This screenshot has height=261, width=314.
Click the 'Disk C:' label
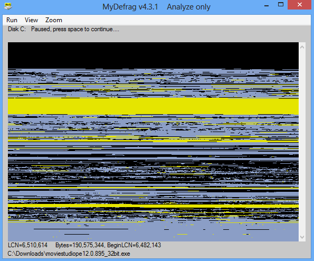[17, 29]
